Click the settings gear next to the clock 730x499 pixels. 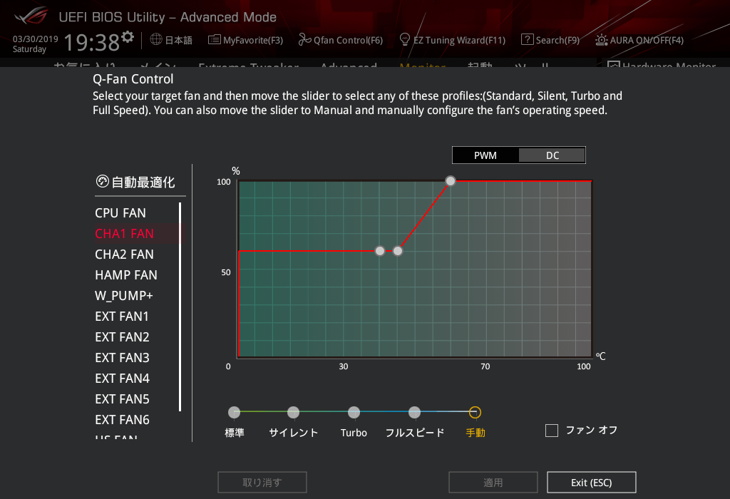point(128,36)
